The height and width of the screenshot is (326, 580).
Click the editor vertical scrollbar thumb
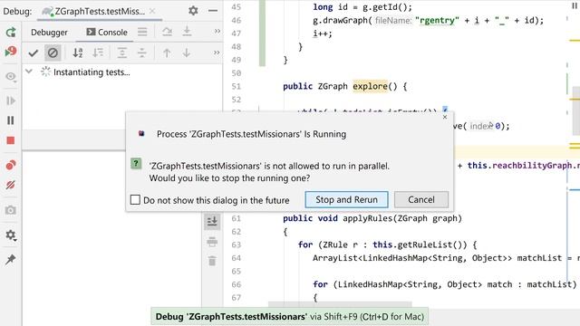(576, 110)
